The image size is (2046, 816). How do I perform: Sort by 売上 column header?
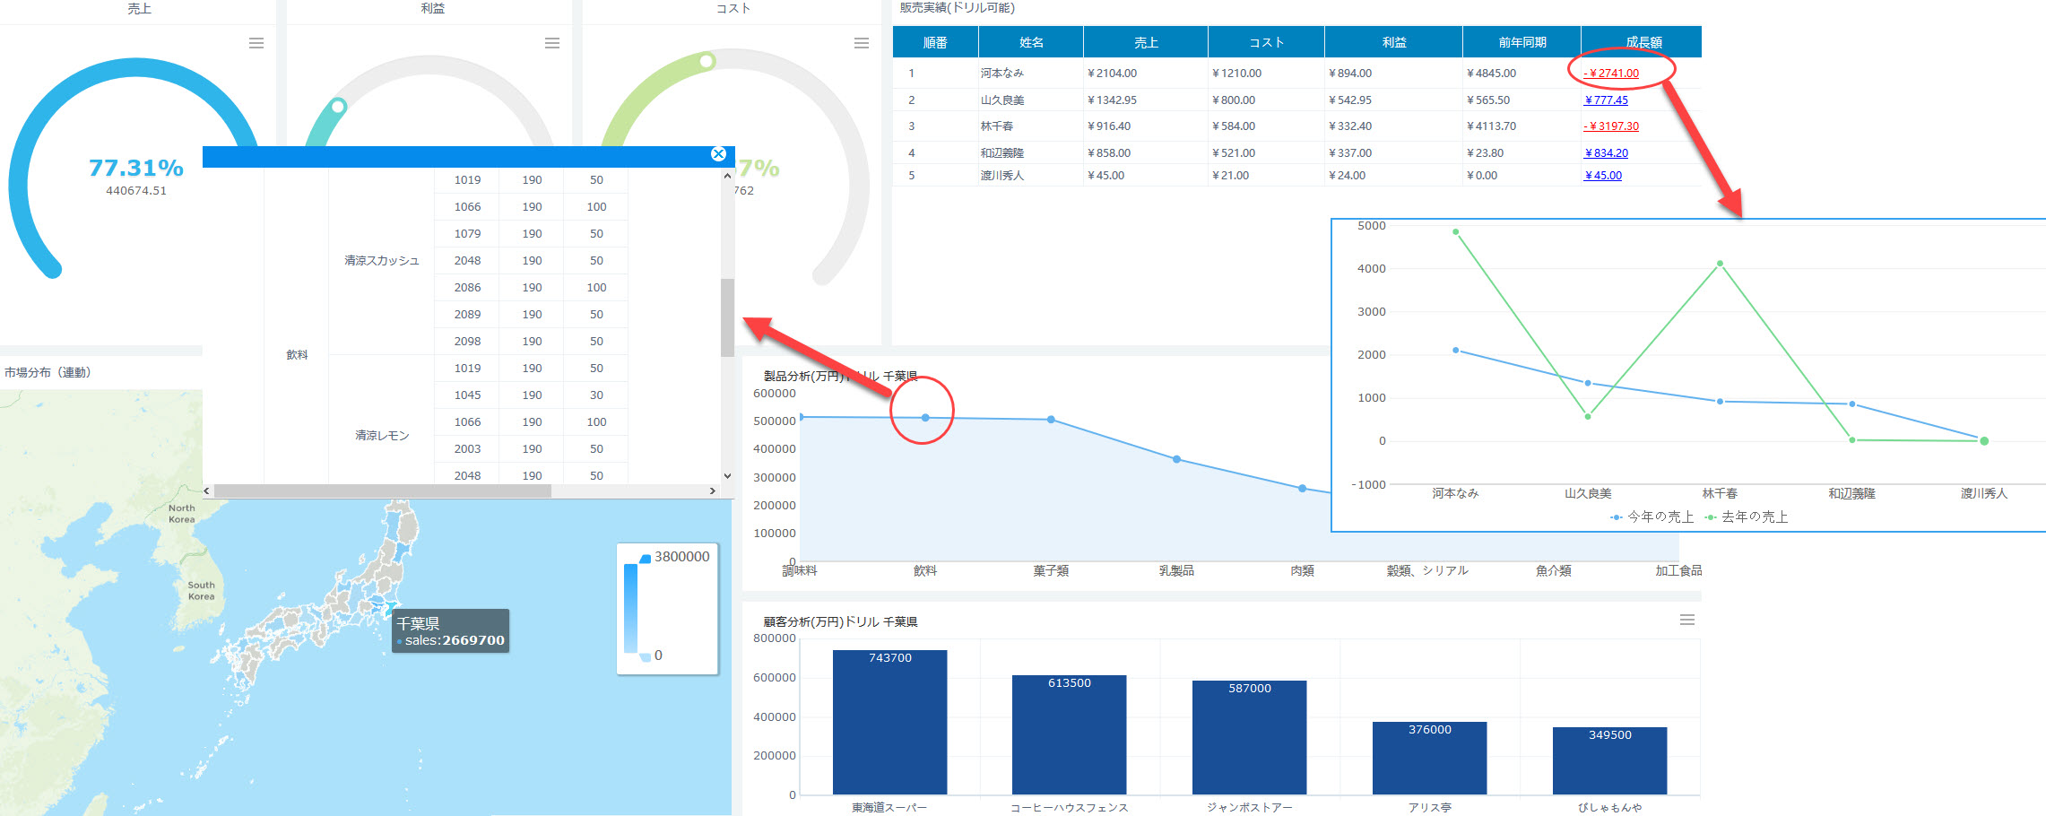click(x=1145, y=42)
